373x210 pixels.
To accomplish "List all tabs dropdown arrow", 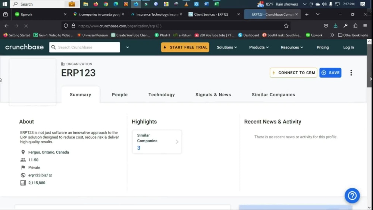I will (317, 15).
